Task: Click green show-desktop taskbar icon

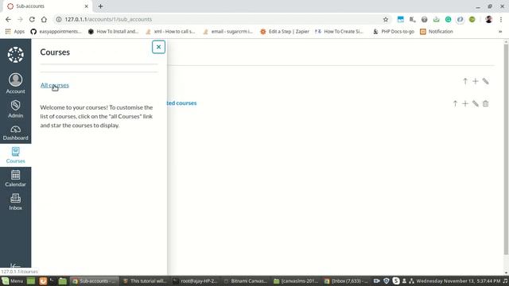Action: [x=31, y=280]
